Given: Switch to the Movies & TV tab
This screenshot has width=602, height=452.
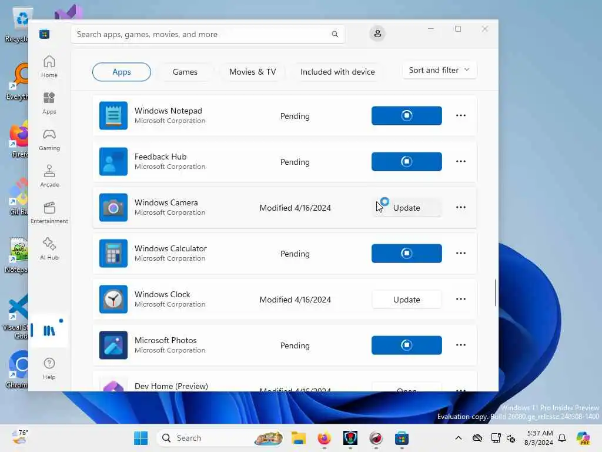Looking at the screenshot, I should click(x=252, y=72).
